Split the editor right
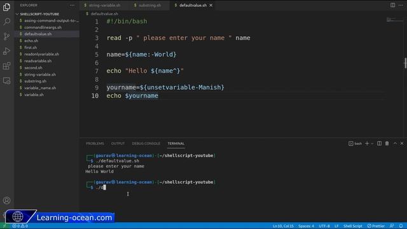Screen dimensions: 407x229 click(x=393, y=5)
